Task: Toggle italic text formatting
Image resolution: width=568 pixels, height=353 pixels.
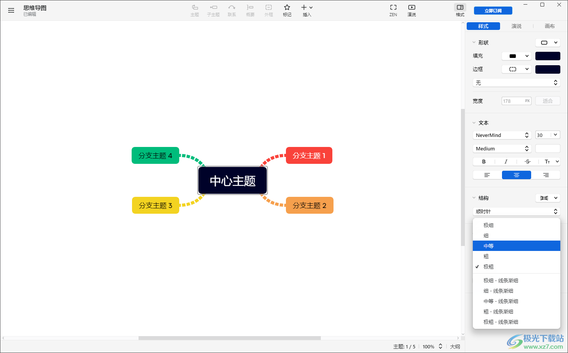Action: pos(506,162)
